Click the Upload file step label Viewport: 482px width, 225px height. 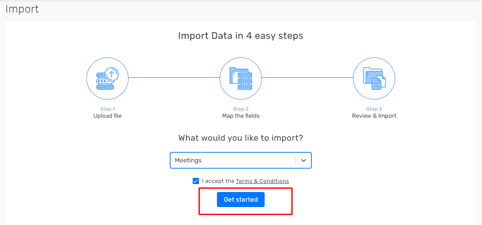107,116
